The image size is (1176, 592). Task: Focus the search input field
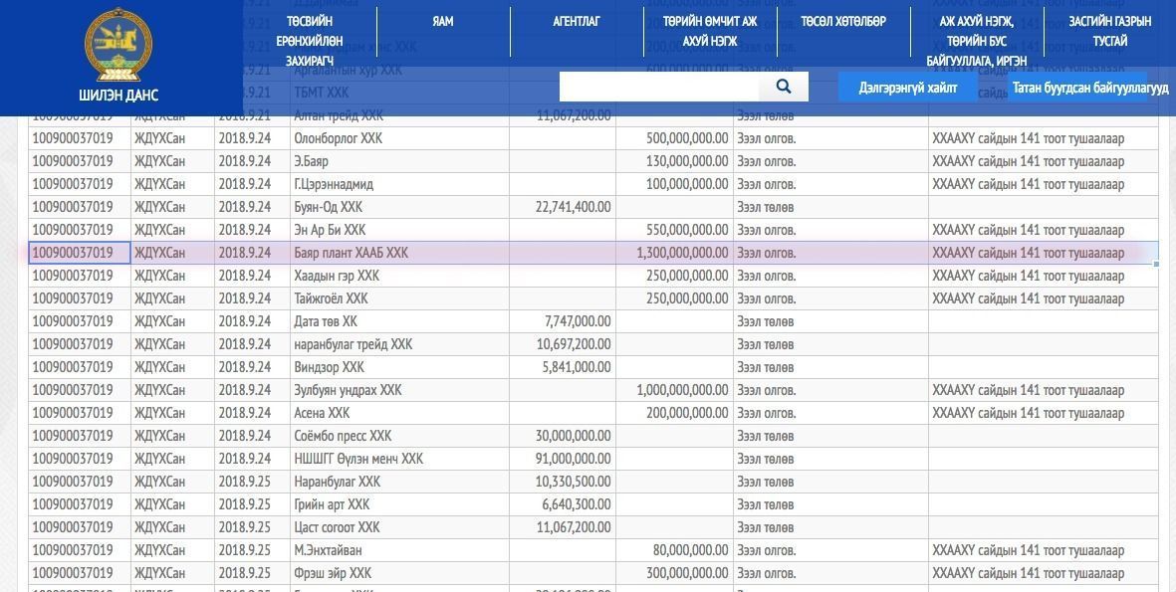pyautogui.click(x=659, y=87)
